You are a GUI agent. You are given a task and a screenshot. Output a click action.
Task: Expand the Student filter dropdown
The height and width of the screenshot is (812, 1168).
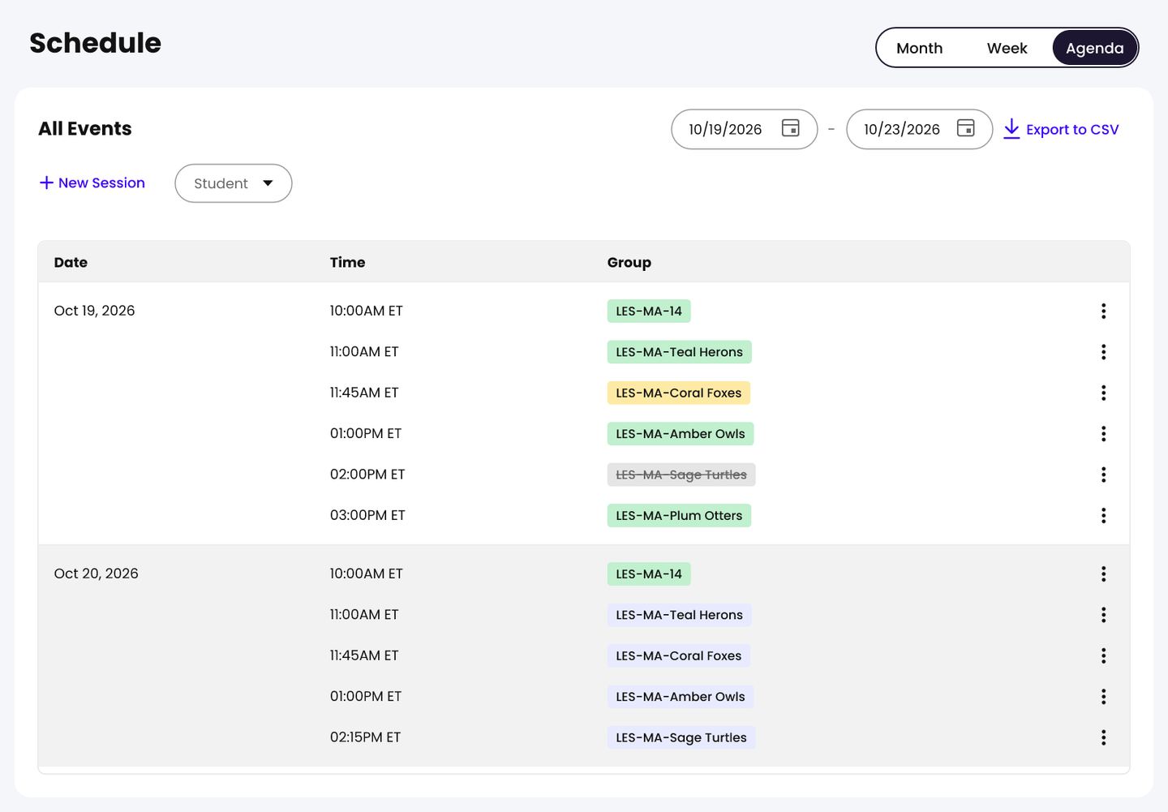pyautogui.click(x=234, y=183)
